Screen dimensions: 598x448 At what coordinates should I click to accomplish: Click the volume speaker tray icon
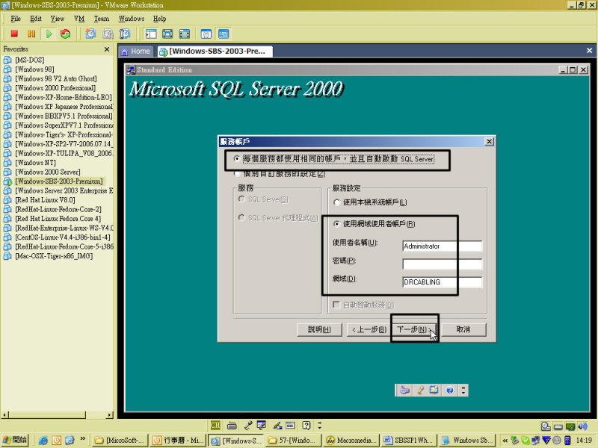(582, 426)
